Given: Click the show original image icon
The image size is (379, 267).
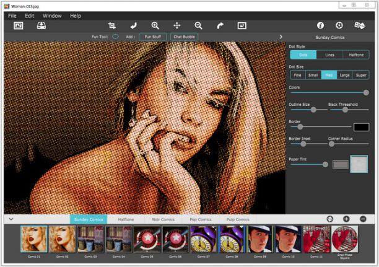Looking at the screenshot, I should (242, 25).
